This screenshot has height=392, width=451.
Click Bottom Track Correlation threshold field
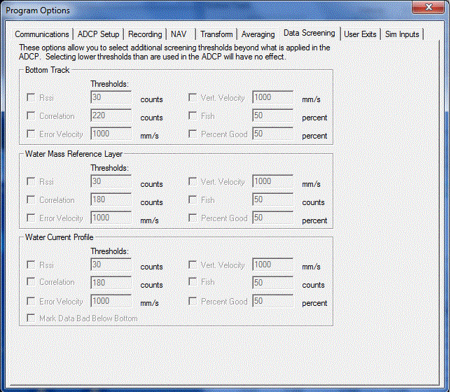(x=111, y=116)
